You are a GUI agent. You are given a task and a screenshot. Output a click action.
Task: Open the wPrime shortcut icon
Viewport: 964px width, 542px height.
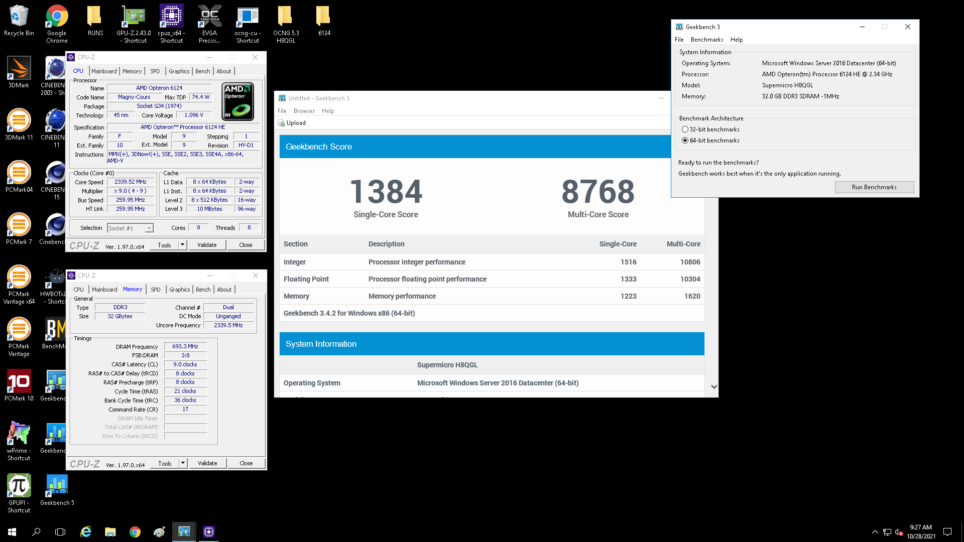coord(19,441)
